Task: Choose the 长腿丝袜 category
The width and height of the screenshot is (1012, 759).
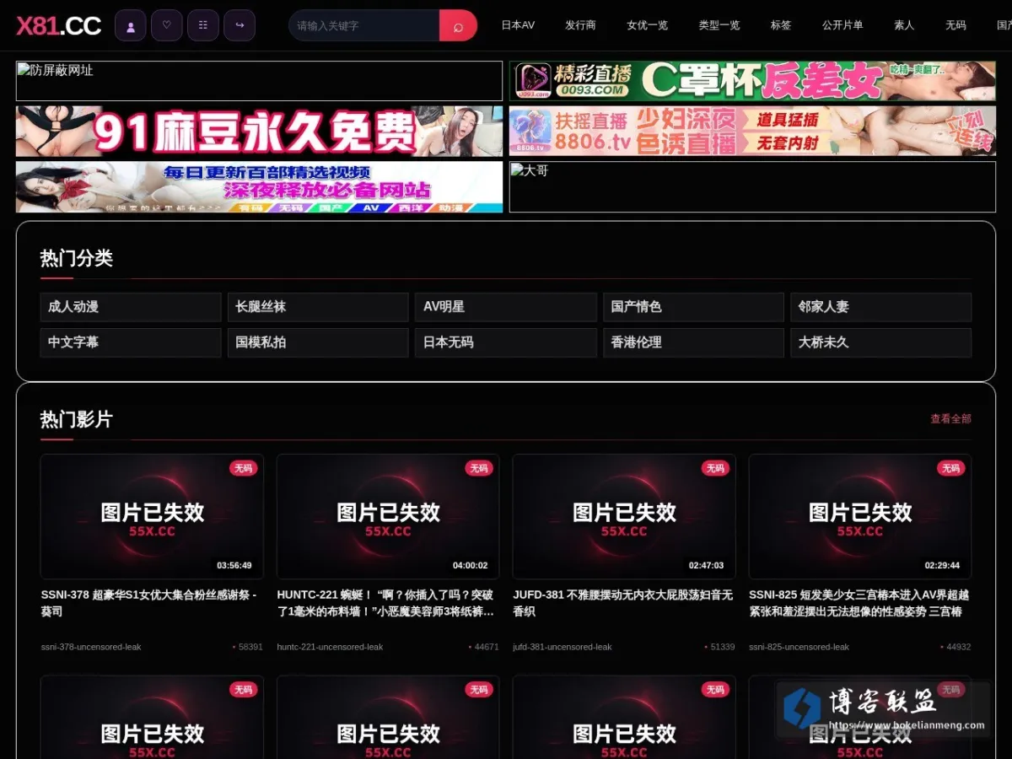Action: 318,307
